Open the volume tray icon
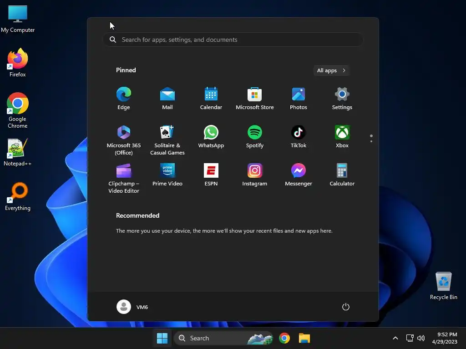The width and height of the screenshot is (466, 349). tap(421, 338)
